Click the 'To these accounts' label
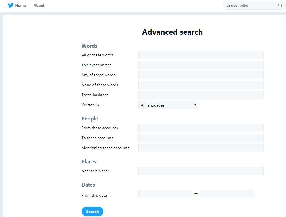Viewport: 286px width, 217px height. pyautogui.click(x=97, y=138)
